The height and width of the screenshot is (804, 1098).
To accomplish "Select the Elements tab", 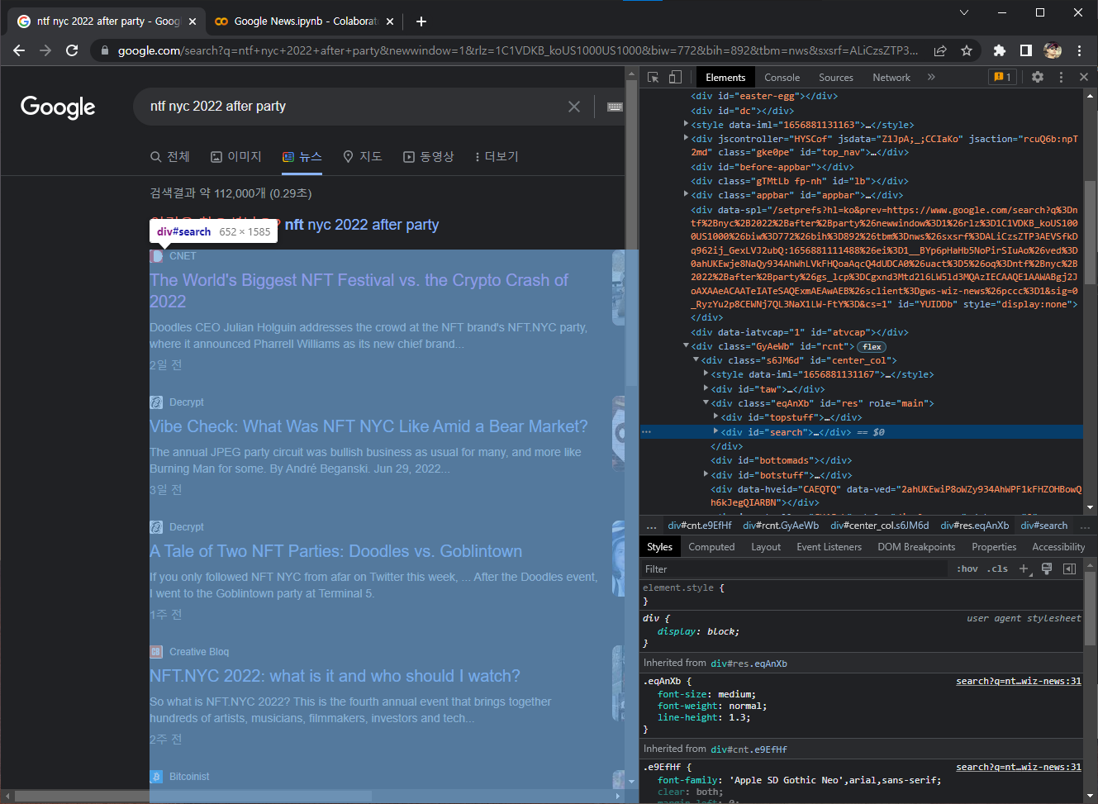I will pos(725,78).
